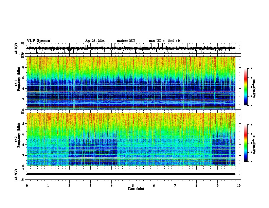This screenshot has height=208, width=269.
Task: Click the "-3" tick on ch.2 colorbar
Action: click(x=250, y=125)
